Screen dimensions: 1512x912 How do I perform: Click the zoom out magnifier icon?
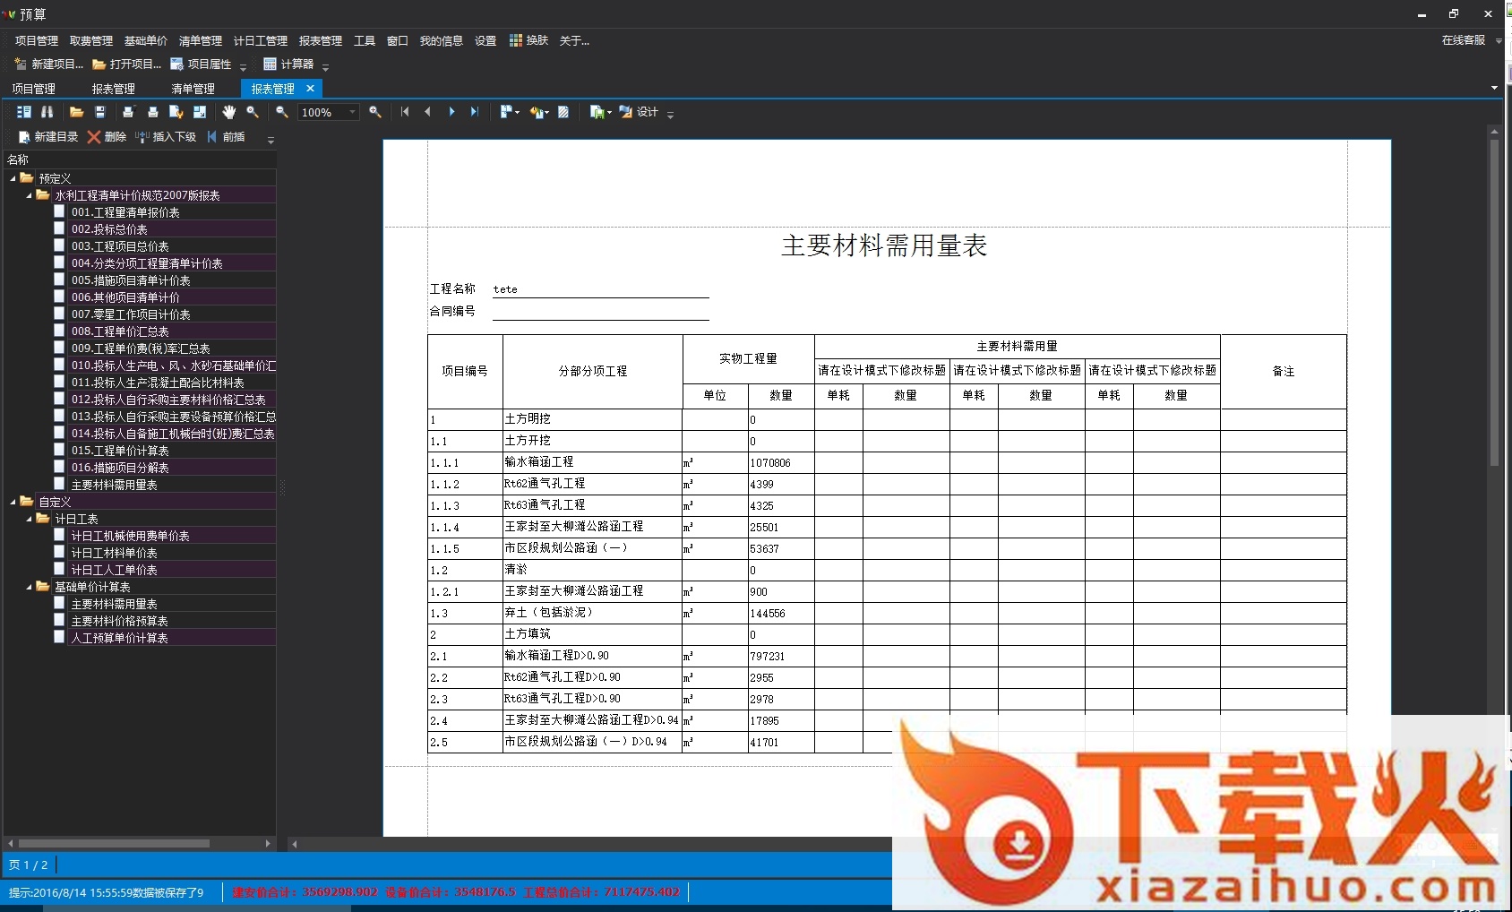pos(282,112)
